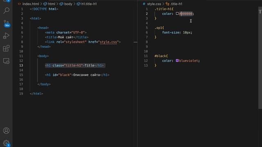
Task: Open the Search view in activity bar
Action: pyautogui.click(x=7, y=10)
